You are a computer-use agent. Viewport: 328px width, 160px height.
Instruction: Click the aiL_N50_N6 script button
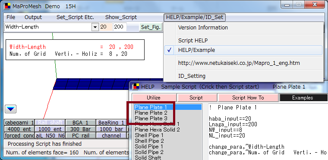coord(50,135)
